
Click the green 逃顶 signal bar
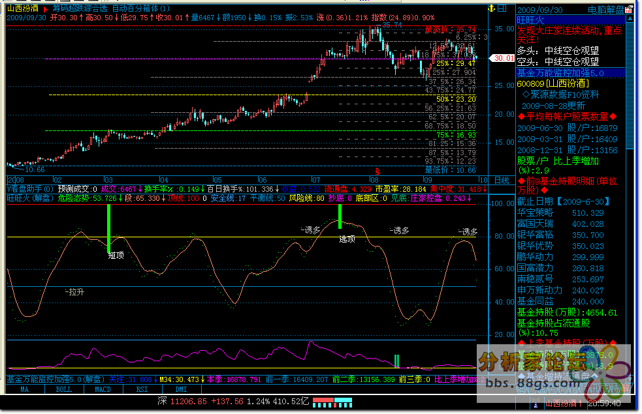(x=340, y=216)
